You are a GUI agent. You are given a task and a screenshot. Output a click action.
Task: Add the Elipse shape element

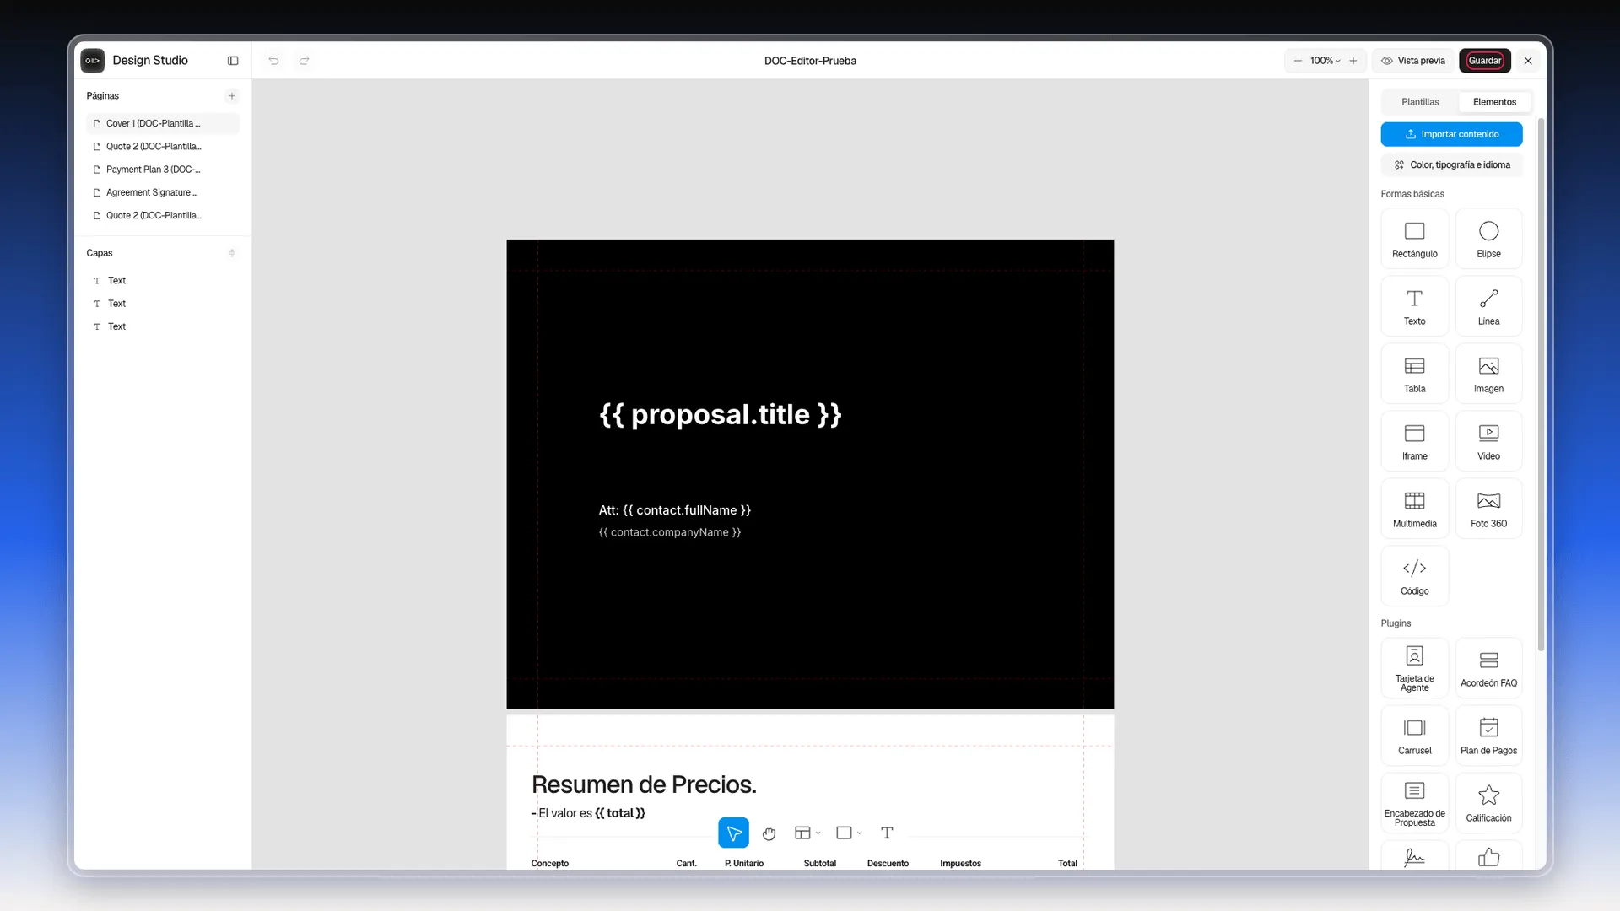click(1488, 239)
